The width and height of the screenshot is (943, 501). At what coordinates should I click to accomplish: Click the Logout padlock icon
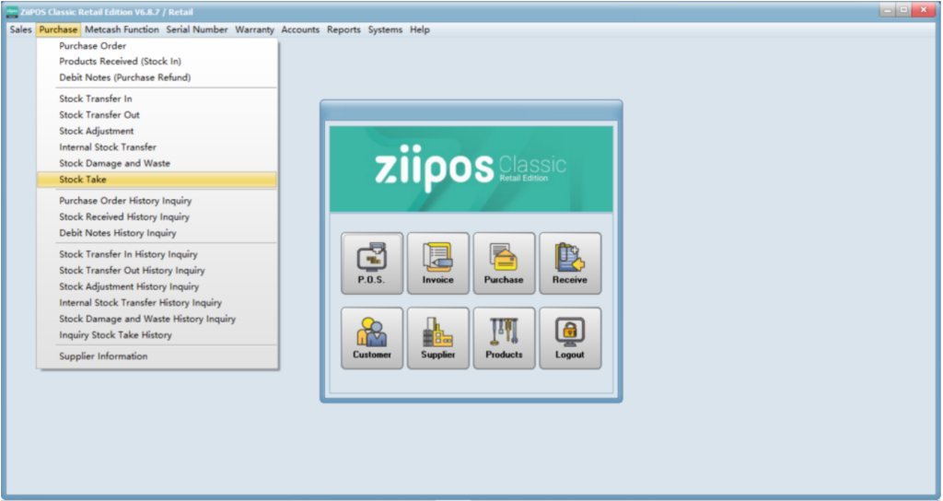click(x=570, y=338)
